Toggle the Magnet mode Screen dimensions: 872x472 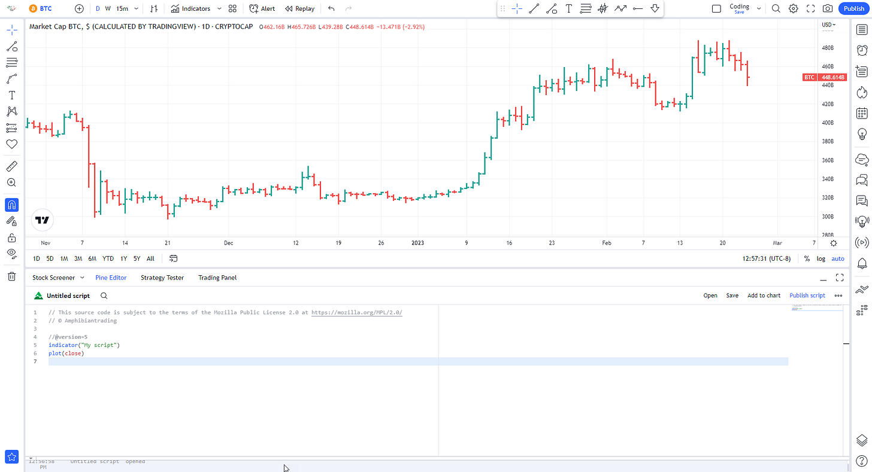11,205
